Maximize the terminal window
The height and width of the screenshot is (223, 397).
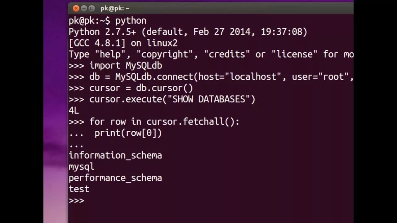click(92, 8)
